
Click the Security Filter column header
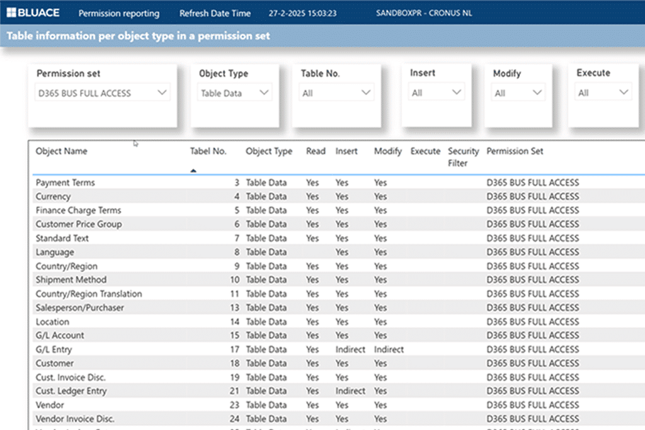click(x=463, y=157)
